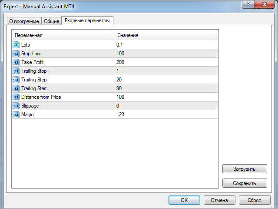The height and width of the screenshot is (209, 278).
Task: Click the Trailing Start variable name
Action: (34, 88)
